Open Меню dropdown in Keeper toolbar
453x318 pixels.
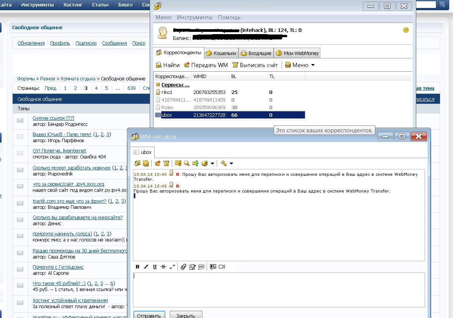[299, 65]
